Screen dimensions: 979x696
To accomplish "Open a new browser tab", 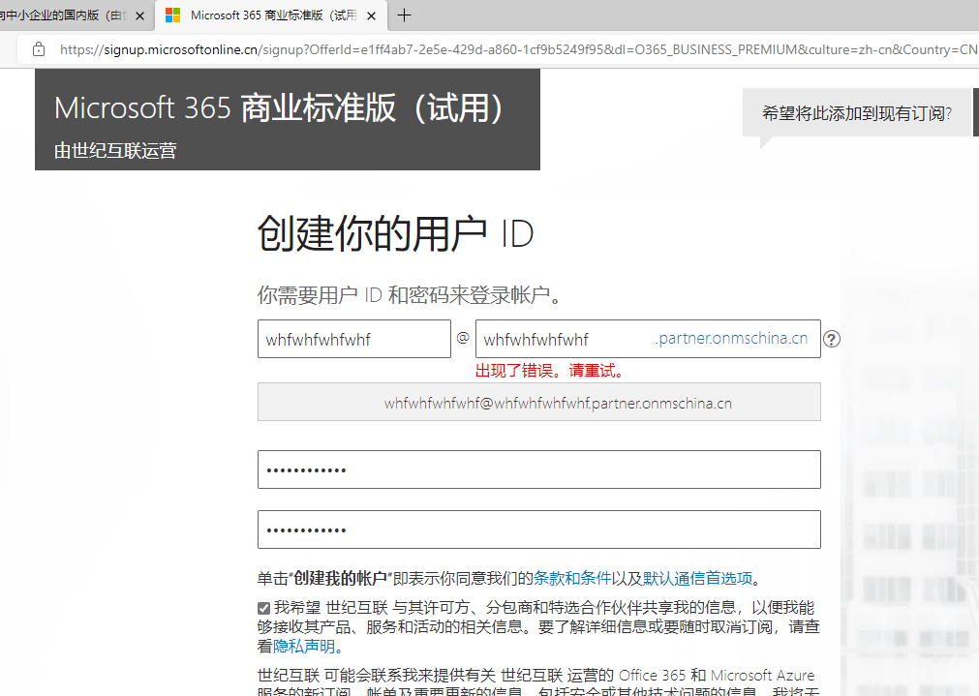I will [x=404, y=15].
